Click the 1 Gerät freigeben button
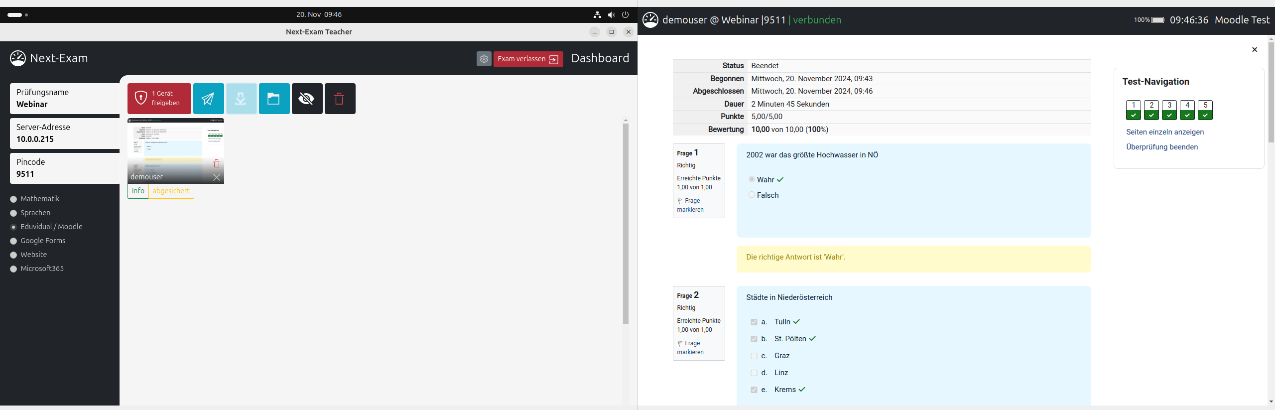This screenshot has width=1275, height=410. tap(159, 99)
